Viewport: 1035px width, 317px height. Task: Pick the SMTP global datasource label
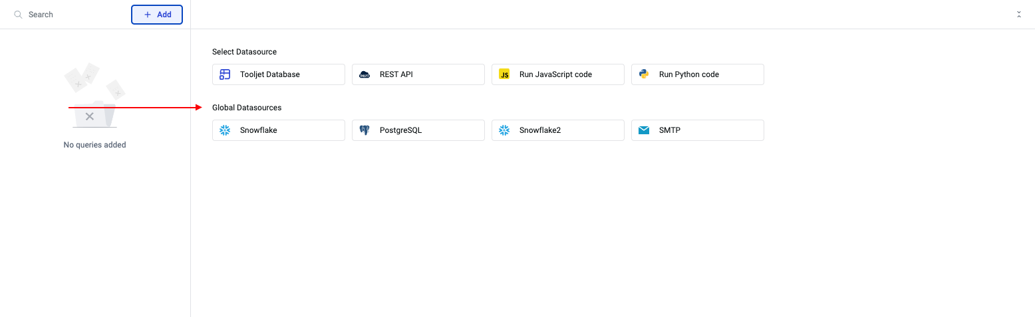click(x=670, y=130)
